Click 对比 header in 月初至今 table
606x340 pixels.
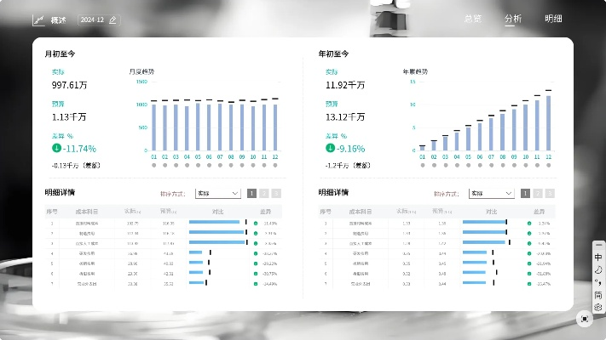pyautogui.click(x=217, y=212)
